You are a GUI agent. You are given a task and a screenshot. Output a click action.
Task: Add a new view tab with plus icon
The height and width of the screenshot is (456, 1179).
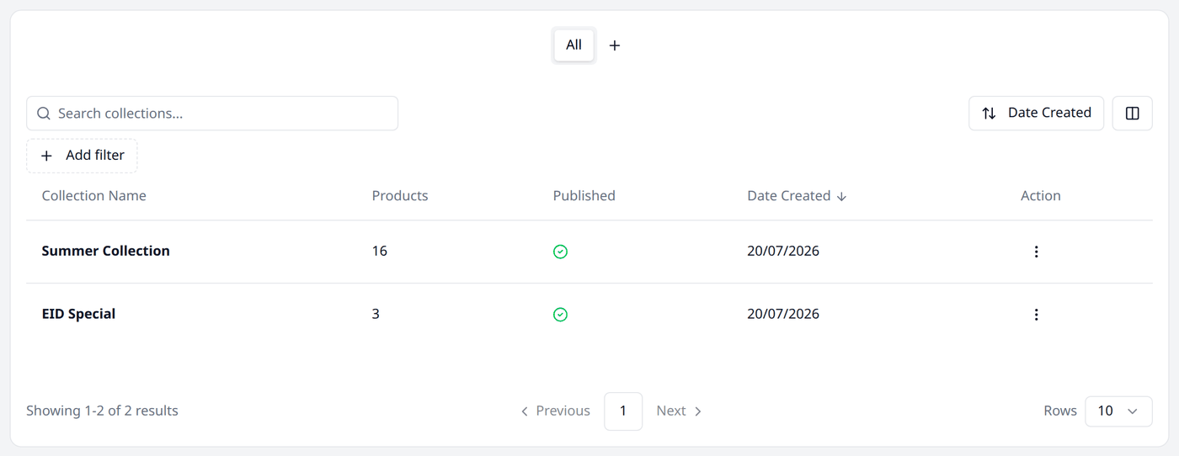615,45
